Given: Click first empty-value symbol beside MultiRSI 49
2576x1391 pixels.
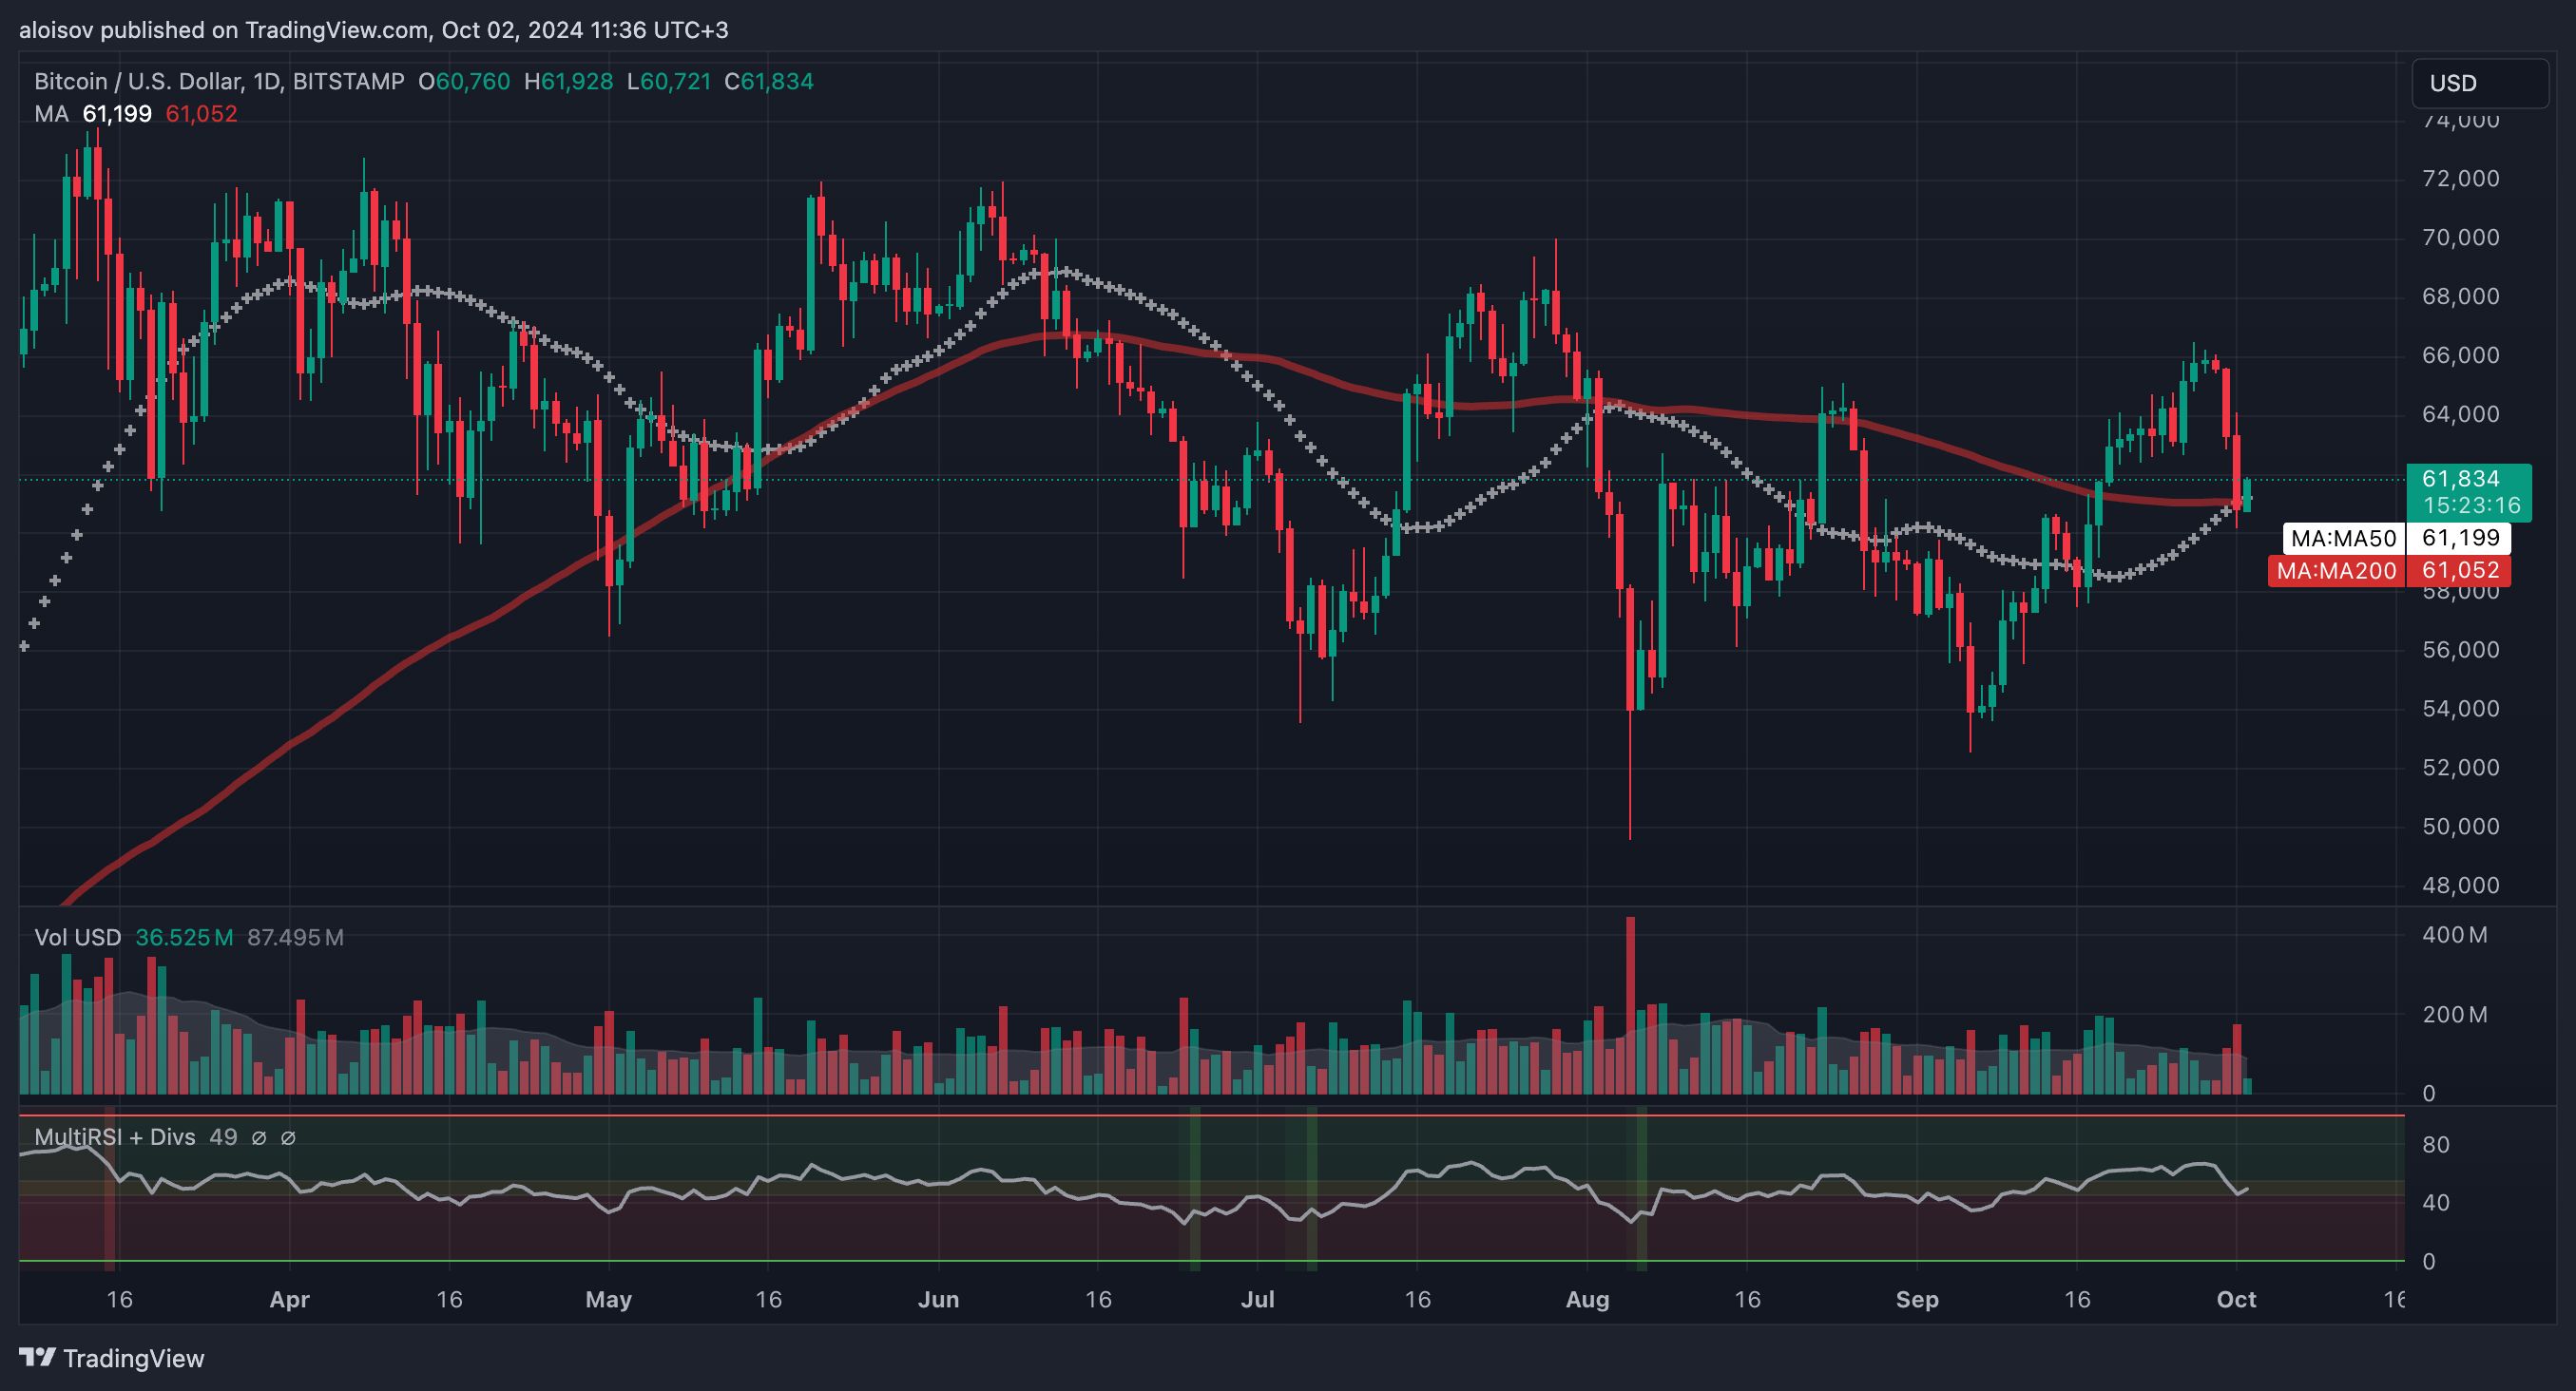Looking at the screenshot, I should click(259, 1137).
